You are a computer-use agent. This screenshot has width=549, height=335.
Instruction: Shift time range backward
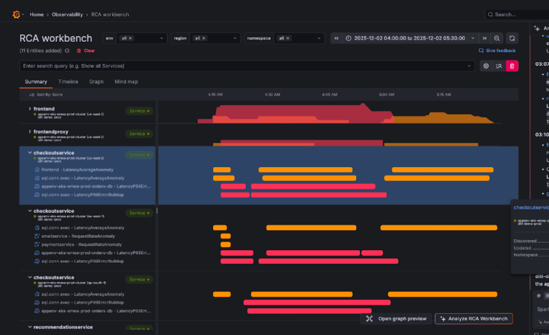pos(336,38)
